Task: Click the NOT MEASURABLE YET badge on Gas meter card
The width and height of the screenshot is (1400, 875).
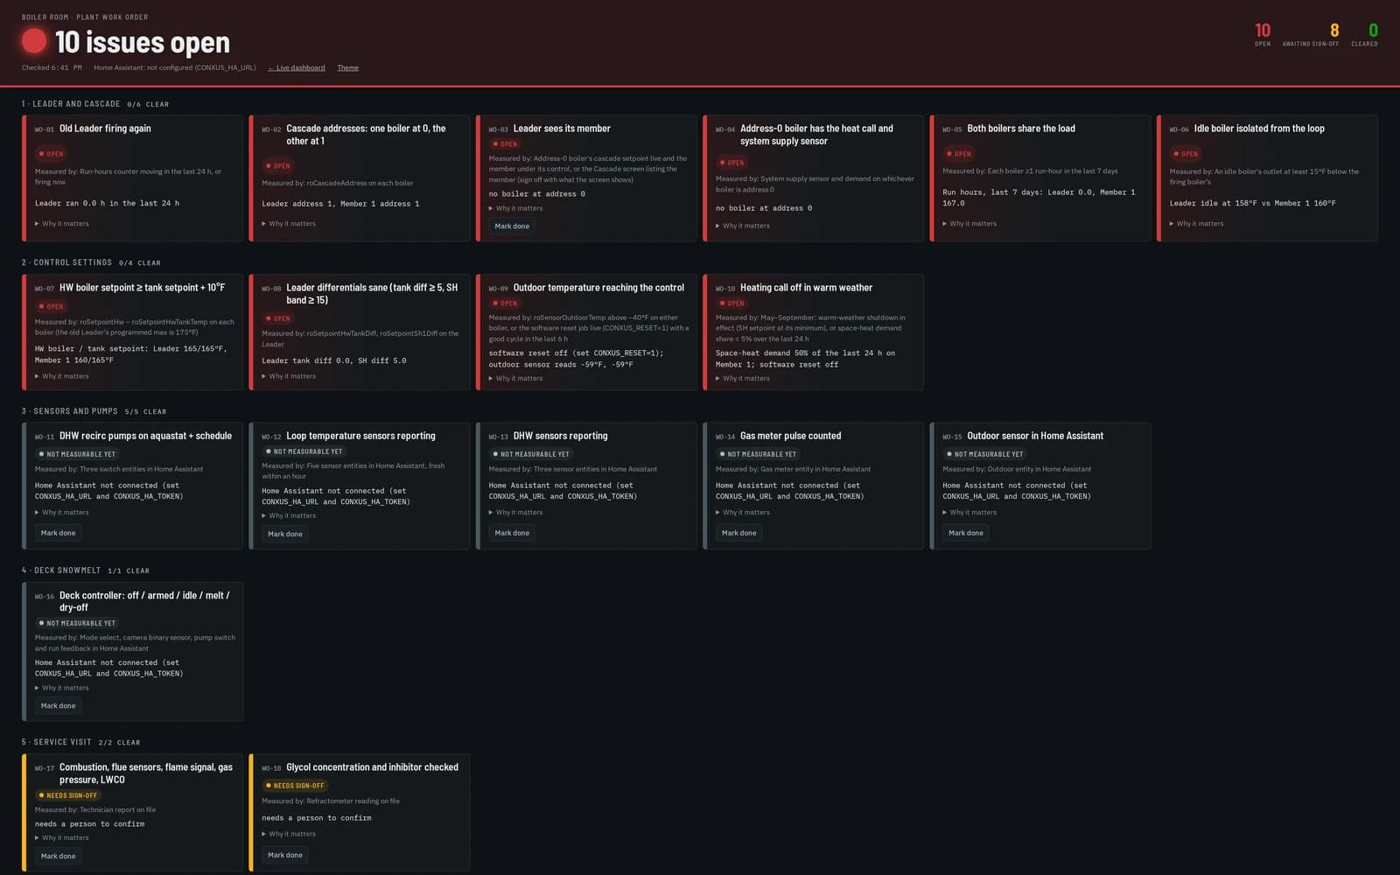Action: click(x=758, y=454)
